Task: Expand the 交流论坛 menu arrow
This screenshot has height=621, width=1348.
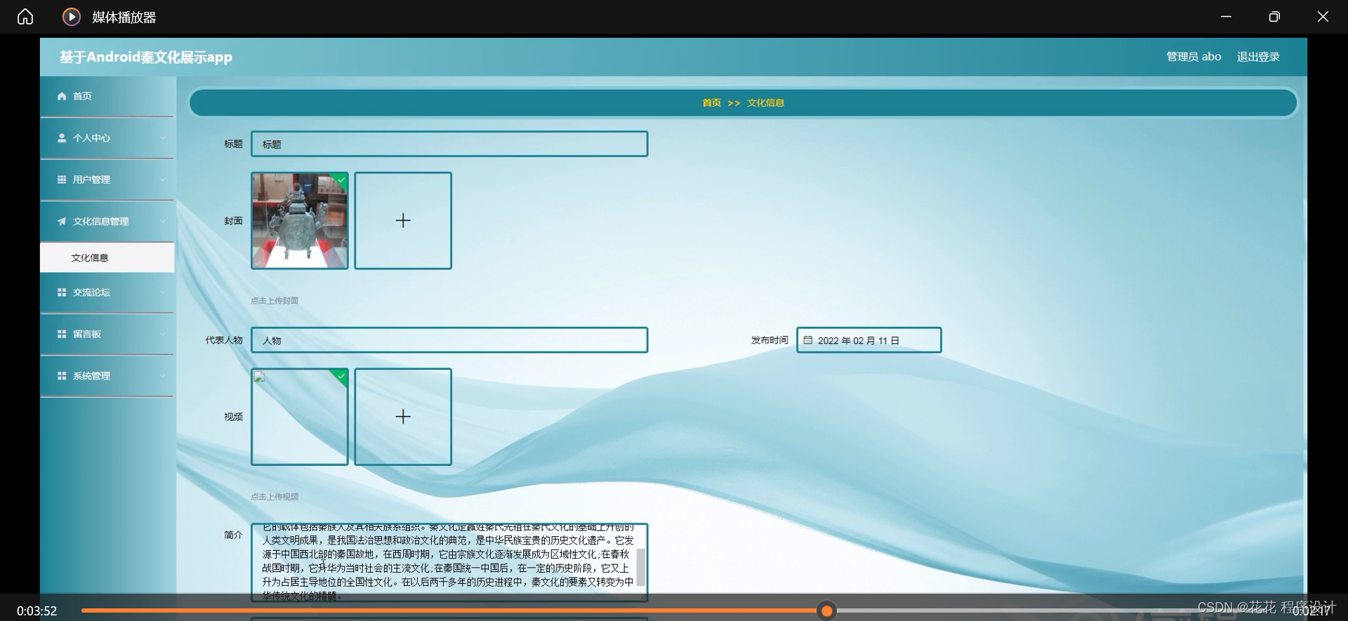Action: point(162,293)
